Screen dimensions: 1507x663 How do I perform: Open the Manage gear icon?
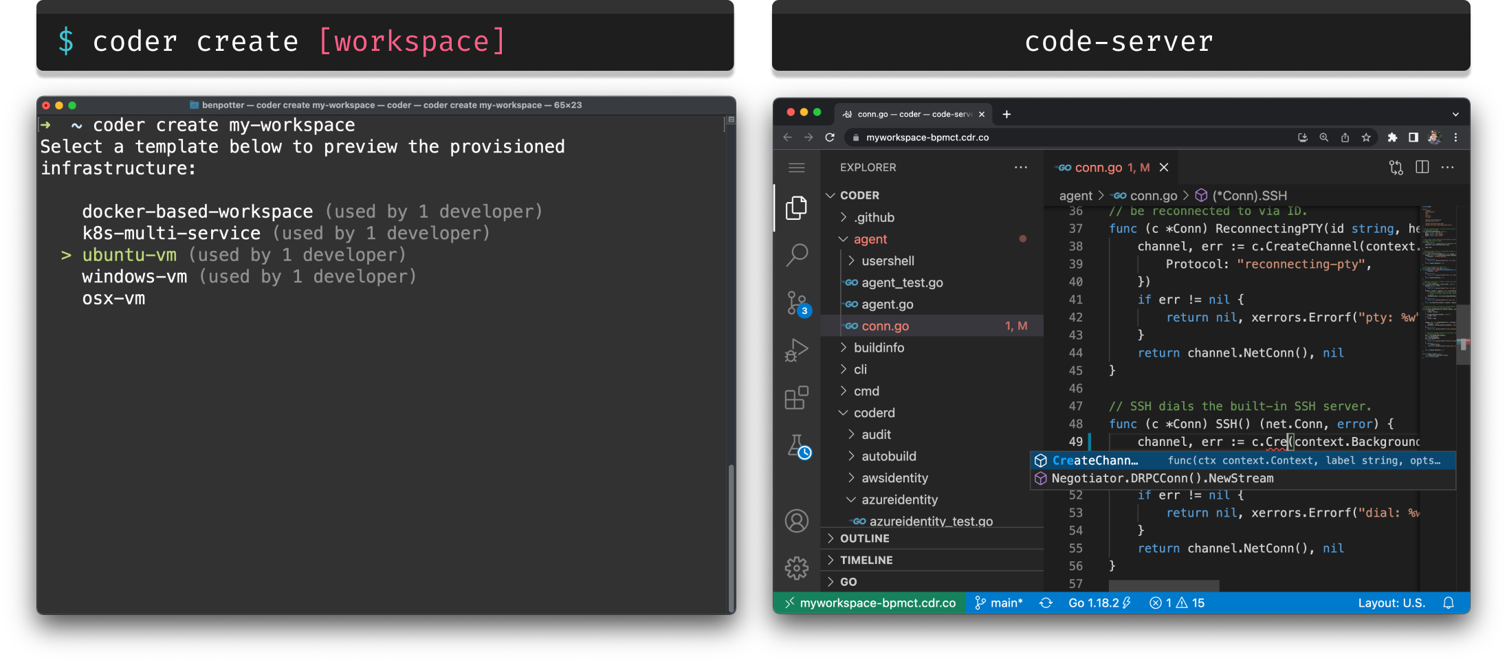[x=796, y=568]
